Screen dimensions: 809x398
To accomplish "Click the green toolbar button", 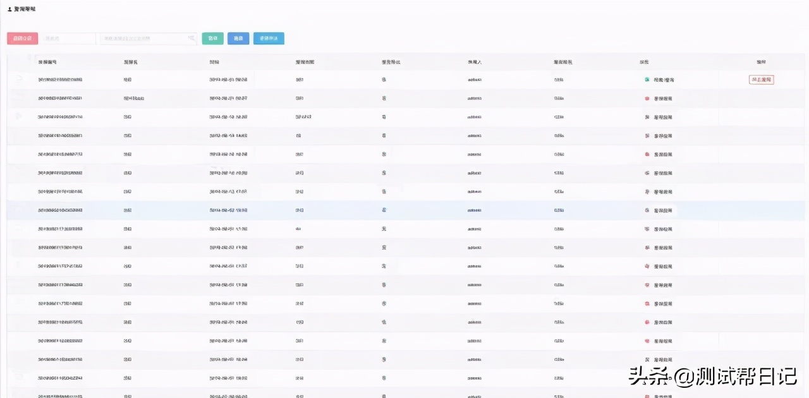I will [213, 39].
